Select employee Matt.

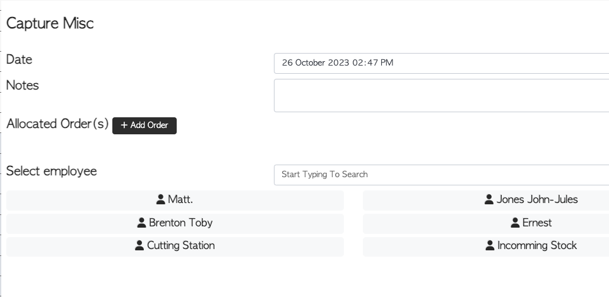(x=175, y=201)
